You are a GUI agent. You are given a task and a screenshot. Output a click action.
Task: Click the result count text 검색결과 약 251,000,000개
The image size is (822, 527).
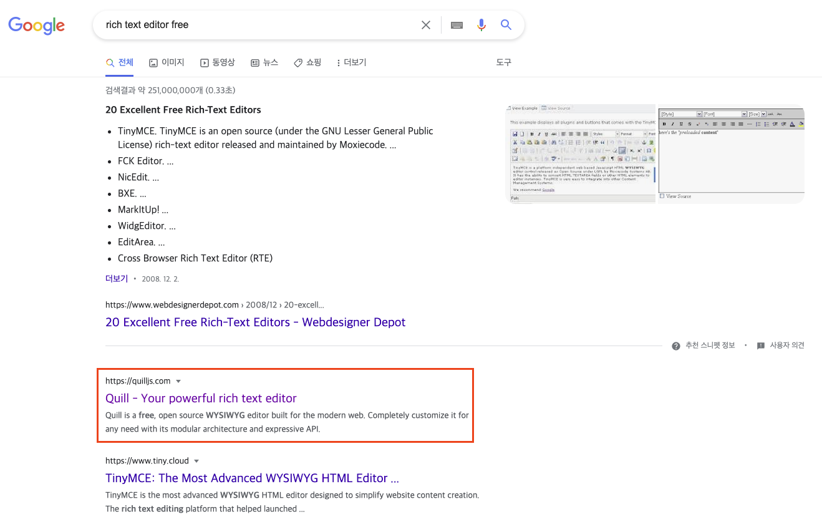click(170, 90)
